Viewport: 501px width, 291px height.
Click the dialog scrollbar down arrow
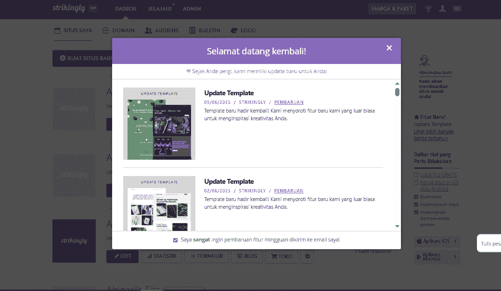397,226
